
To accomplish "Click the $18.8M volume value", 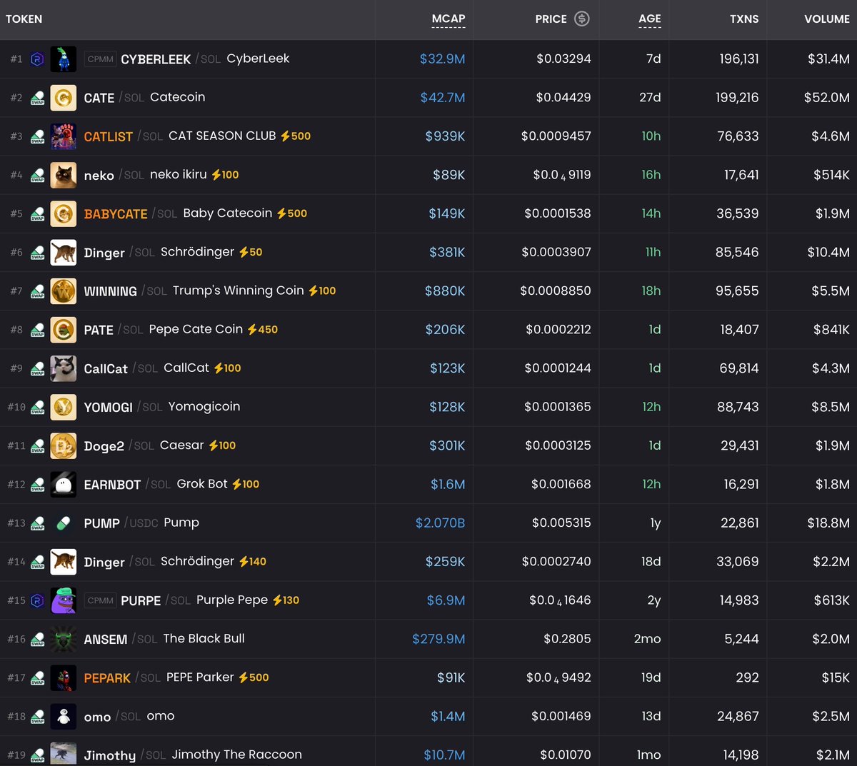I will (828, 523).
